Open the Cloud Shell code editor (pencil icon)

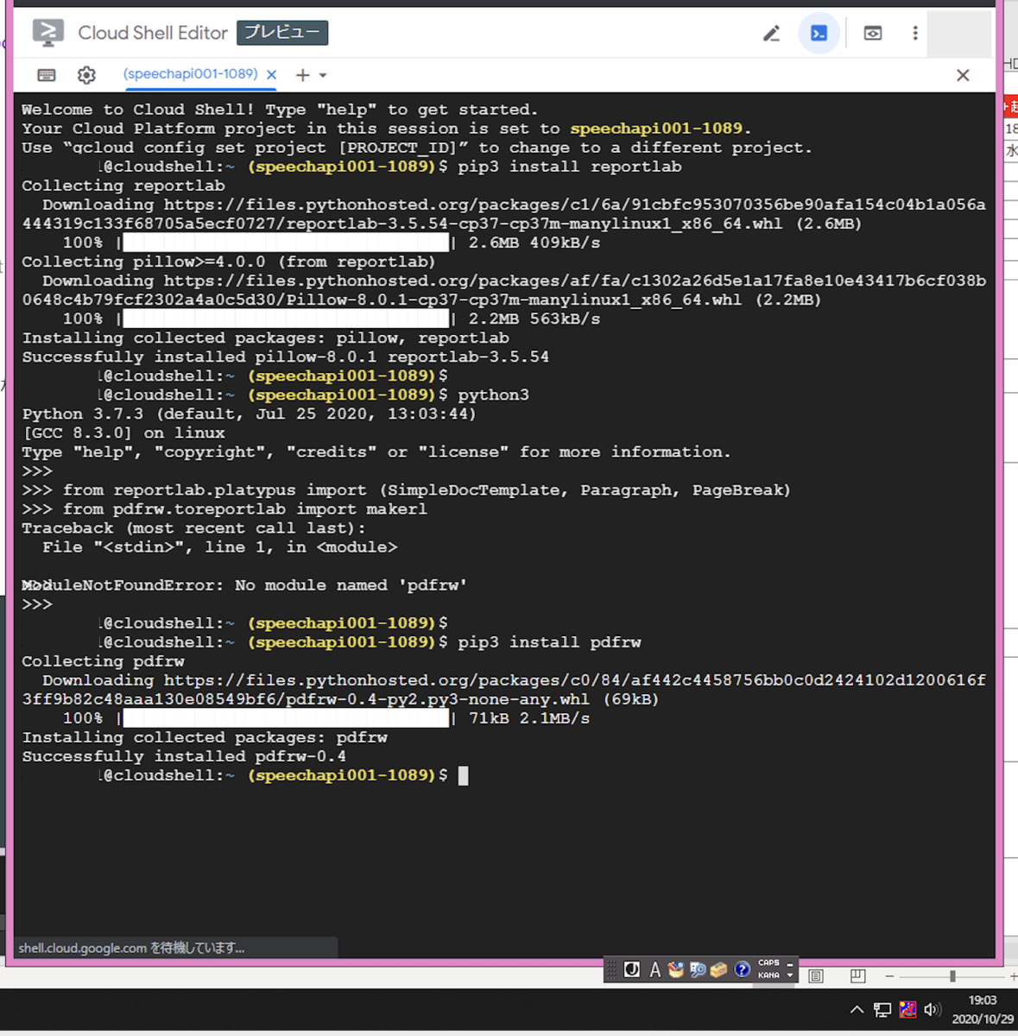coord(771,32)
